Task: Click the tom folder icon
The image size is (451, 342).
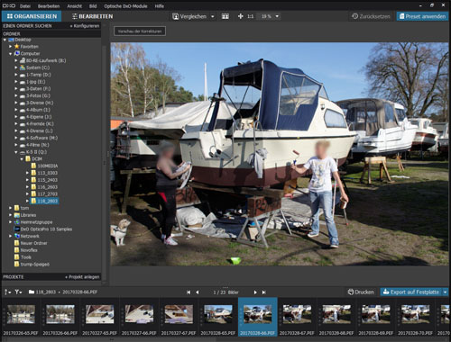Action: click(x=17, y=208)
